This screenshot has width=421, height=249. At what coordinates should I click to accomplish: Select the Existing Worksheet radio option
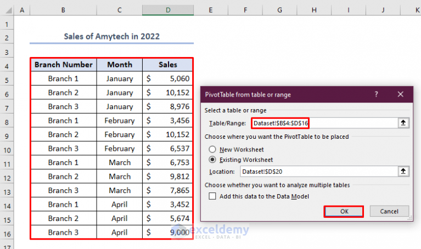point(212,160)
